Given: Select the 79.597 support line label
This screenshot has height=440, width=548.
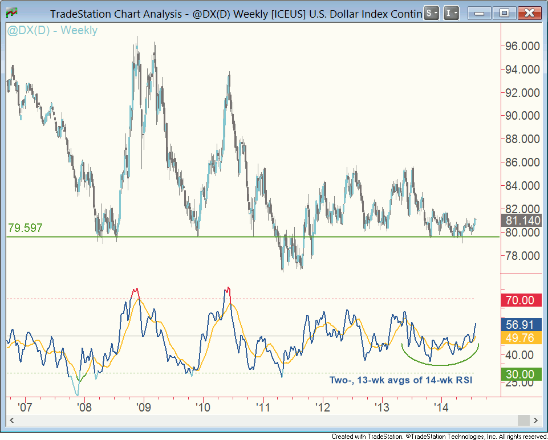Looking at the screenshot, I should (x=25, y=228).
